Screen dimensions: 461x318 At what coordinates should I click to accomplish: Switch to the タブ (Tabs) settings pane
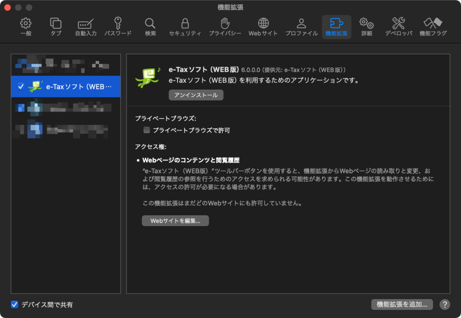click(56, 27)
